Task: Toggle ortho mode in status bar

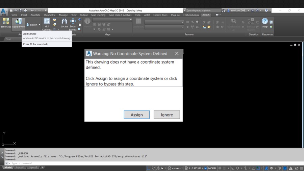Action: point(233,168)
